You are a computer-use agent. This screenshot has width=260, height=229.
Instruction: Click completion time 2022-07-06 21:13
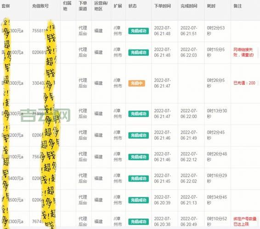(x=189, y=200)
